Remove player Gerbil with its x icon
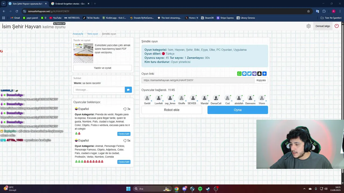 tap(151, 101)
